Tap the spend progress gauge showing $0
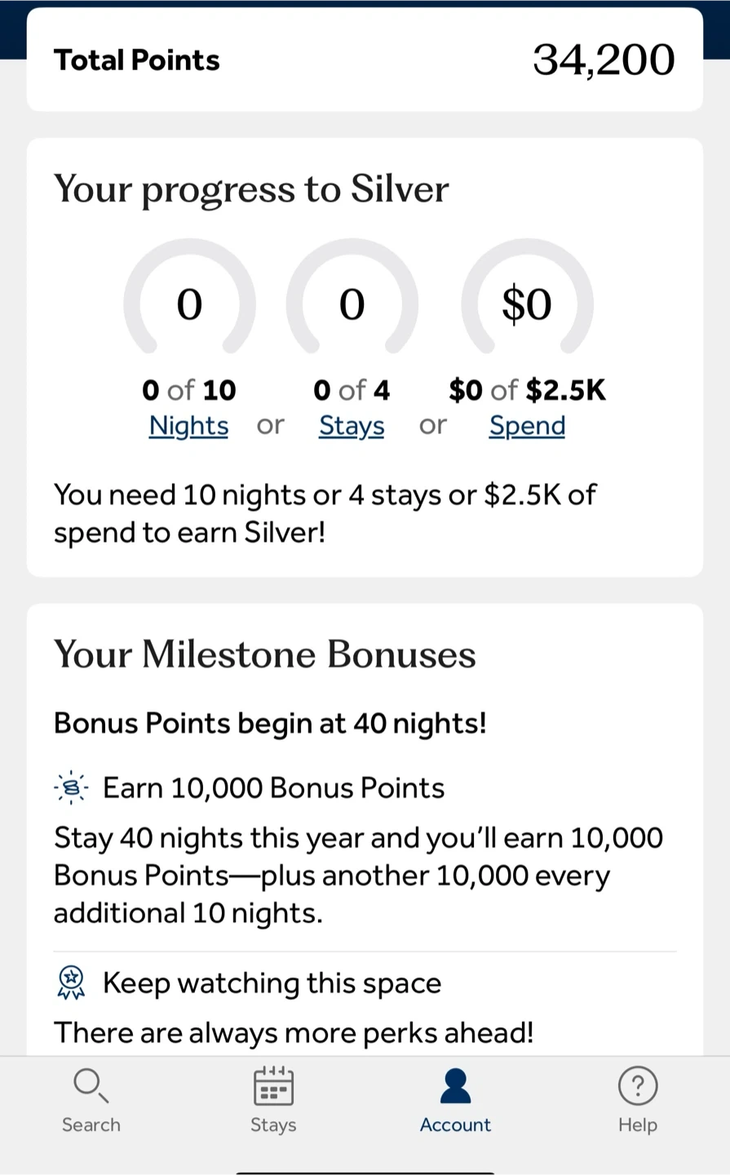730x1175 pixels. click(527, 299)
